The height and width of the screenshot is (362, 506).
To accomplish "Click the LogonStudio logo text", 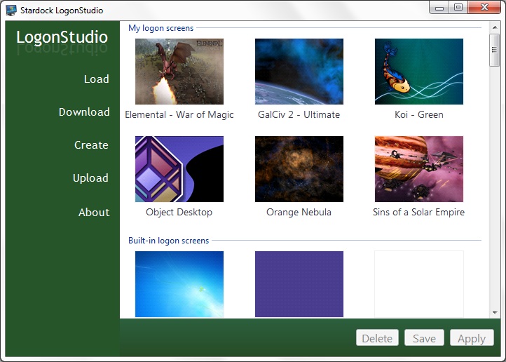I will click(x=62, y=37).
